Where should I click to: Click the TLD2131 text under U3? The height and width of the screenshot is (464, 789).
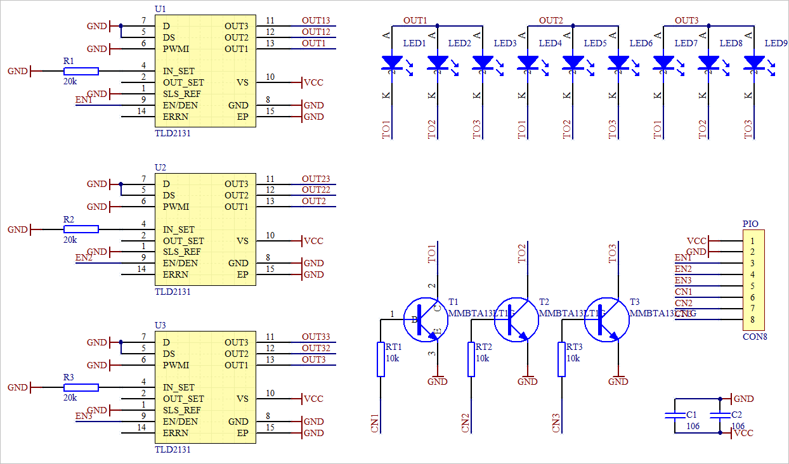pos(173,449)
